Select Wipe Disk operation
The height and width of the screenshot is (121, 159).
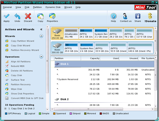click(16, 89)
